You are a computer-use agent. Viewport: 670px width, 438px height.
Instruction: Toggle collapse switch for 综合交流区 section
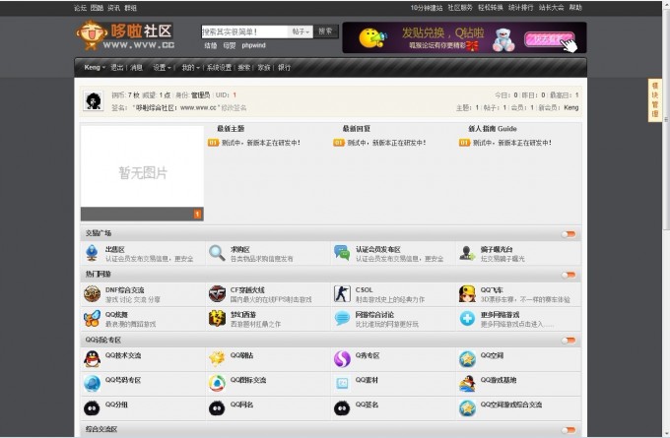coord(569,430)
